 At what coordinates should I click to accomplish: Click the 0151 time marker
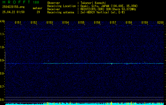18,23
